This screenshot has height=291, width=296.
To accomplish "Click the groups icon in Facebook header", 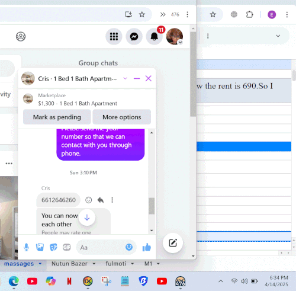I will (21, 37).
